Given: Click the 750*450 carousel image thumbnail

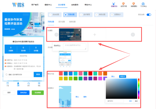Looking at the screenshot, I should 70,35.
